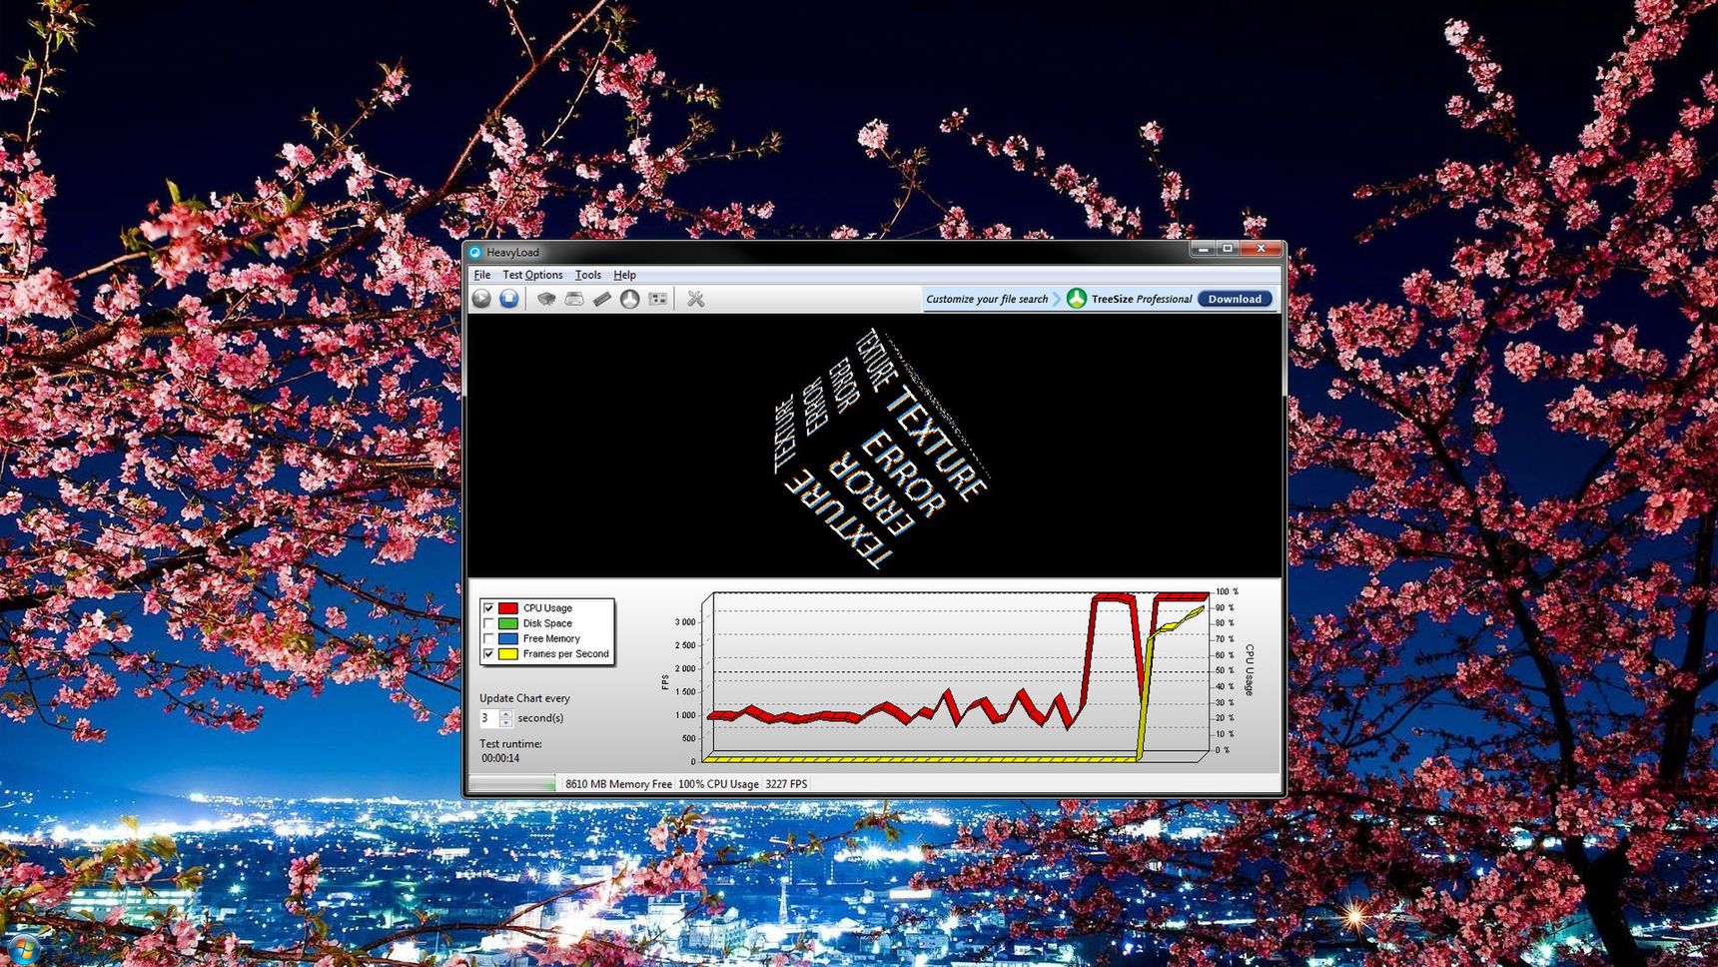This screenshot has height=967, width=1718.
Task: Click the update interval seconds input field
Action: (x=489, y=718)
